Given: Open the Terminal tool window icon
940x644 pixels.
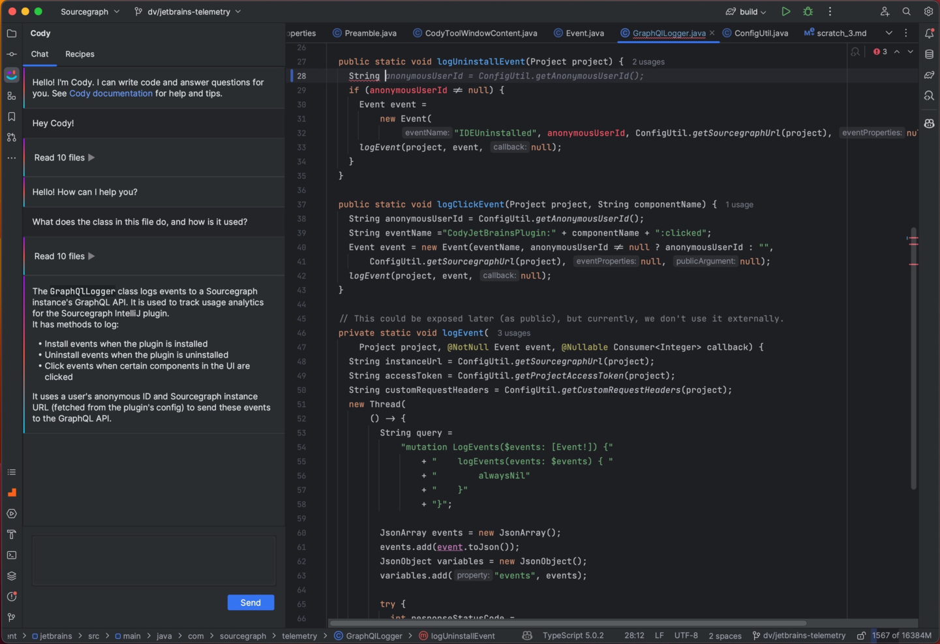Looking at the screenshot, I should pyautogui.click(x=11, y=555).
